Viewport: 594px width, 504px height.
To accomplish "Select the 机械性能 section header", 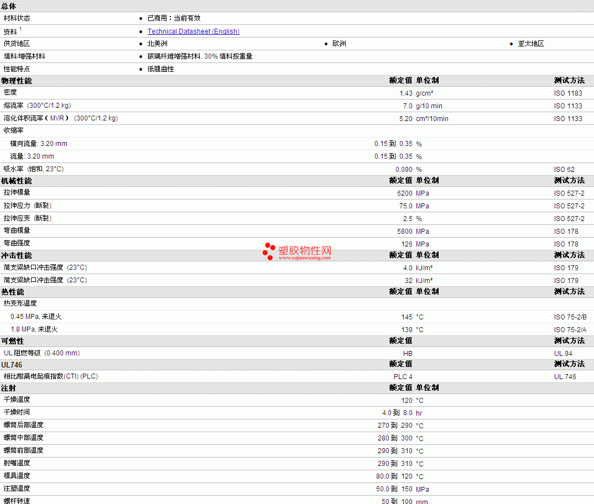I will (16, 181).
